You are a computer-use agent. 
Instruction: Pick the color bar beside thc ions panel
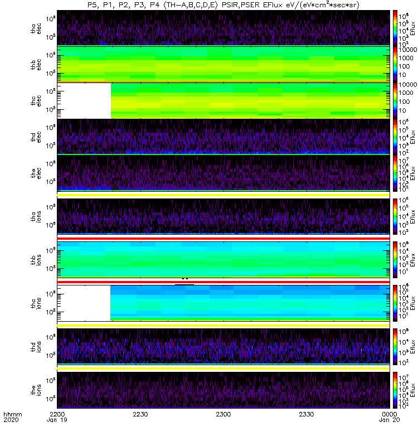pos(395,303)
